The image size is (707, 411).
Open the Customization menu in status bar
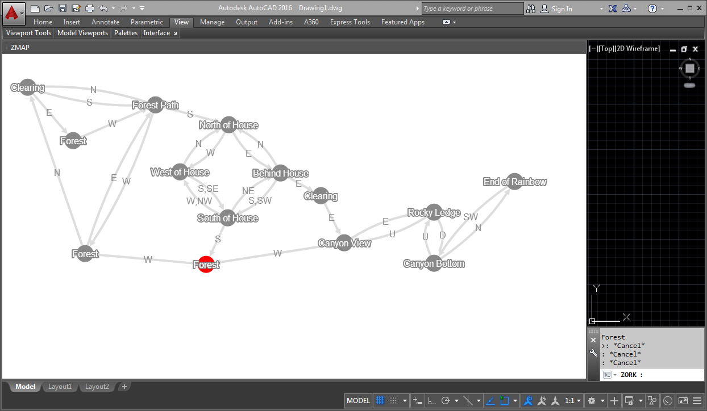[x=697, y=401]
